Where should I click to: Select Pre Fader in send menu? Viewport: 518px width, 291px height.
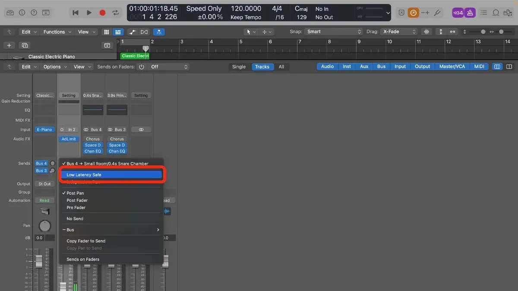pos(111,207)
